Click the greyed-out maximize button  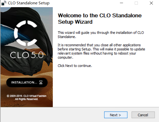(x=136, y=3)
